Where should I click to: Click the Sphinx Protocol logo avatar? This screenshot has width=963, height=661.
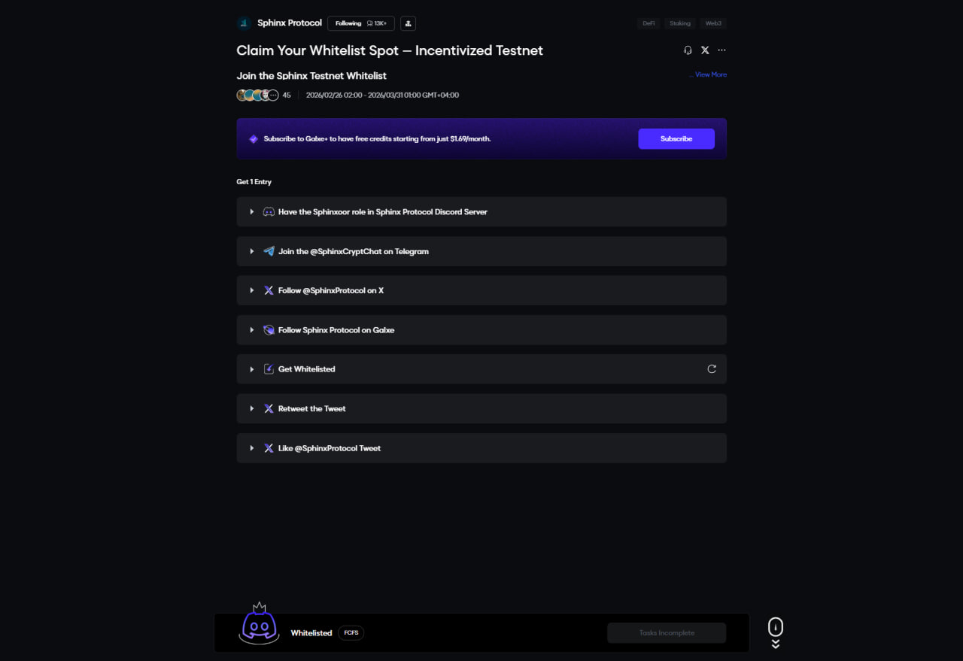[x=244, y=23]
